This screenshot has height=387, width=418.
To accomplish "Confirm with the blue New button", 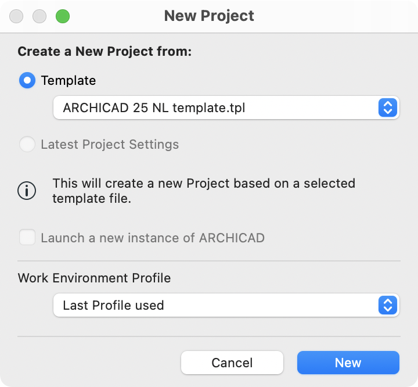I will [x=348, y=363].
